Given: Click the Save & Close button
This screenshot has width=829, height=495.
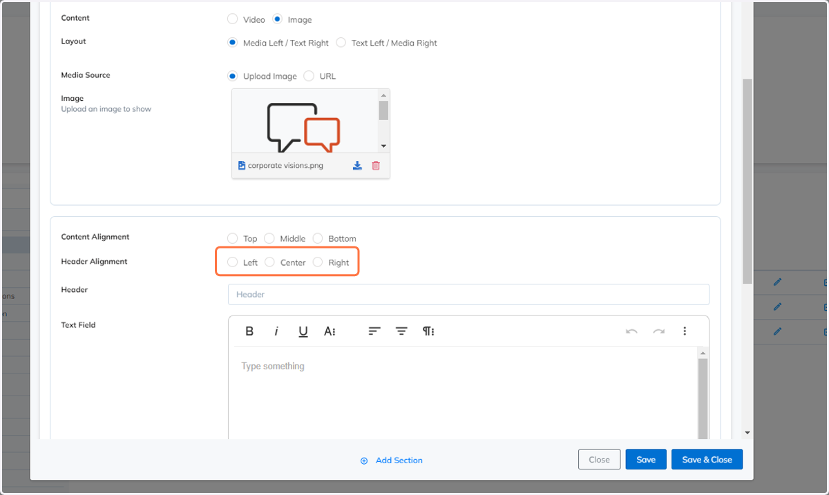Looking at the screenshot, I should 707,460.
